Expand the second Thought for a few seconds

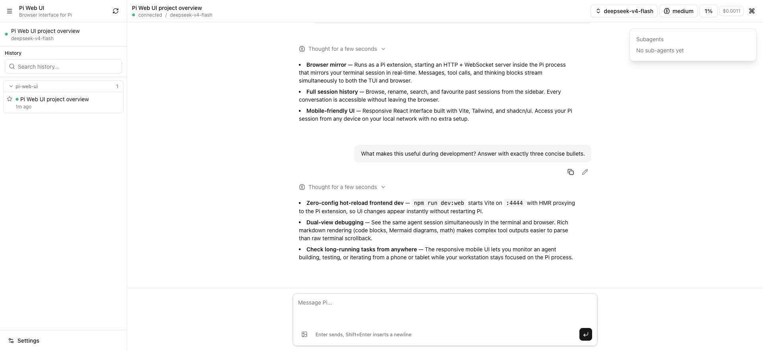tap(342, 187)
